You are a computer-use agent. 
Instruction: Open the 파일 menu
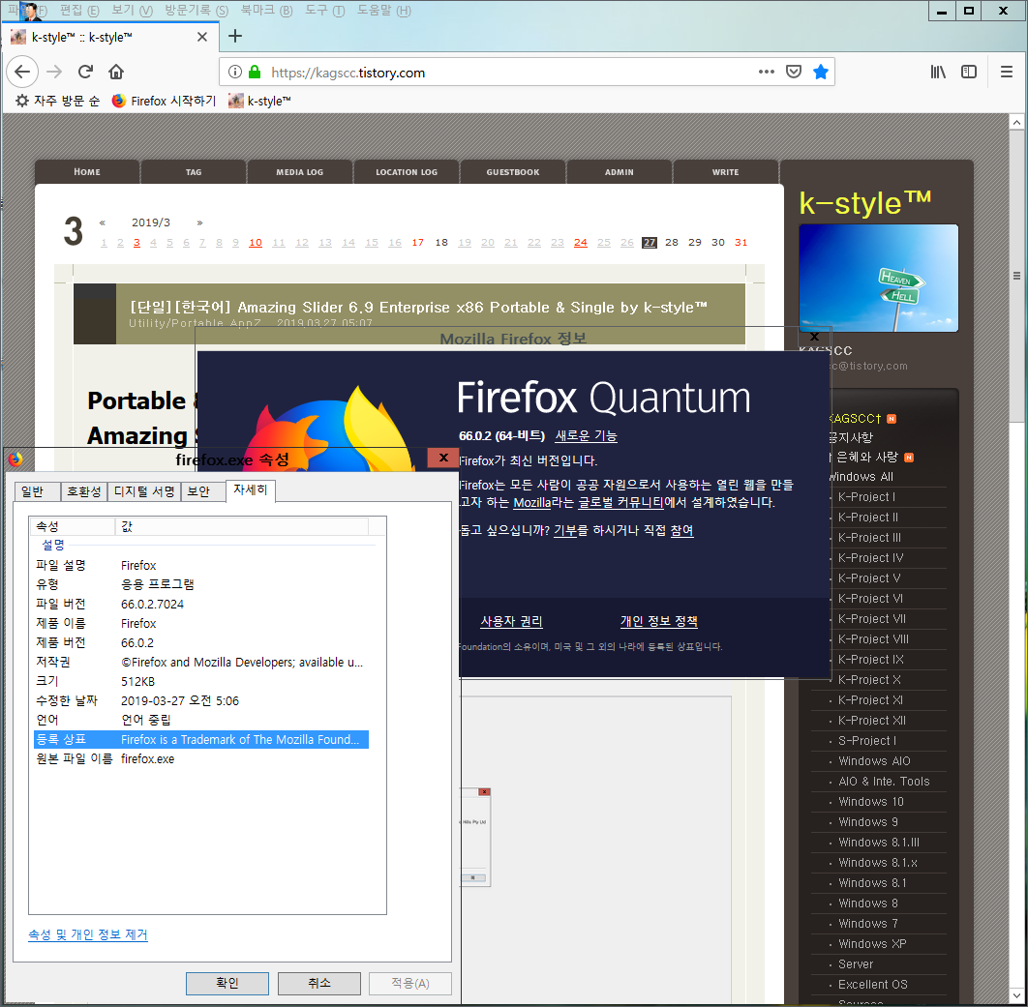27,11
